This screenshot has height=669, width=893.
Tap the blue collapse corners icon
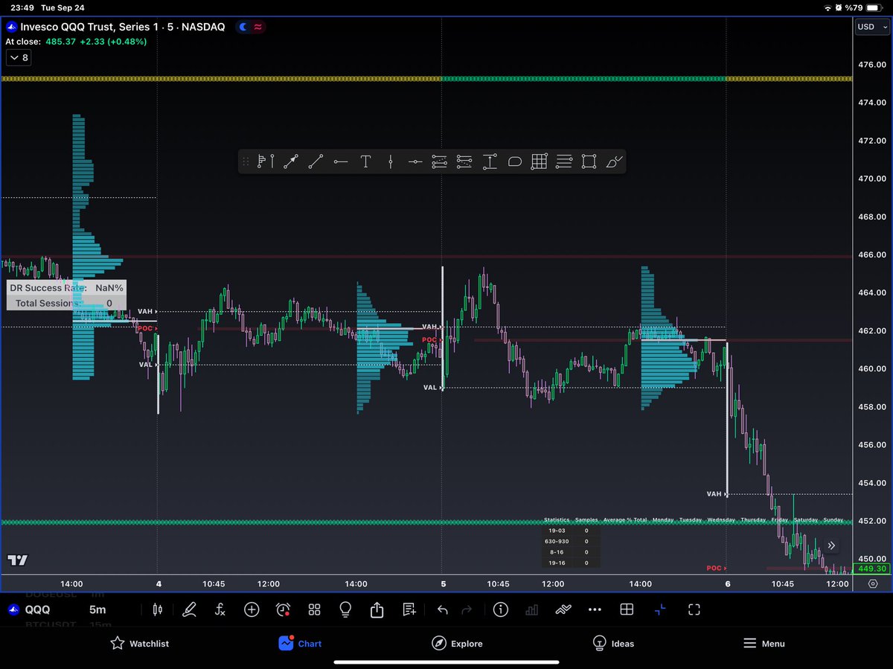point(660,609)
